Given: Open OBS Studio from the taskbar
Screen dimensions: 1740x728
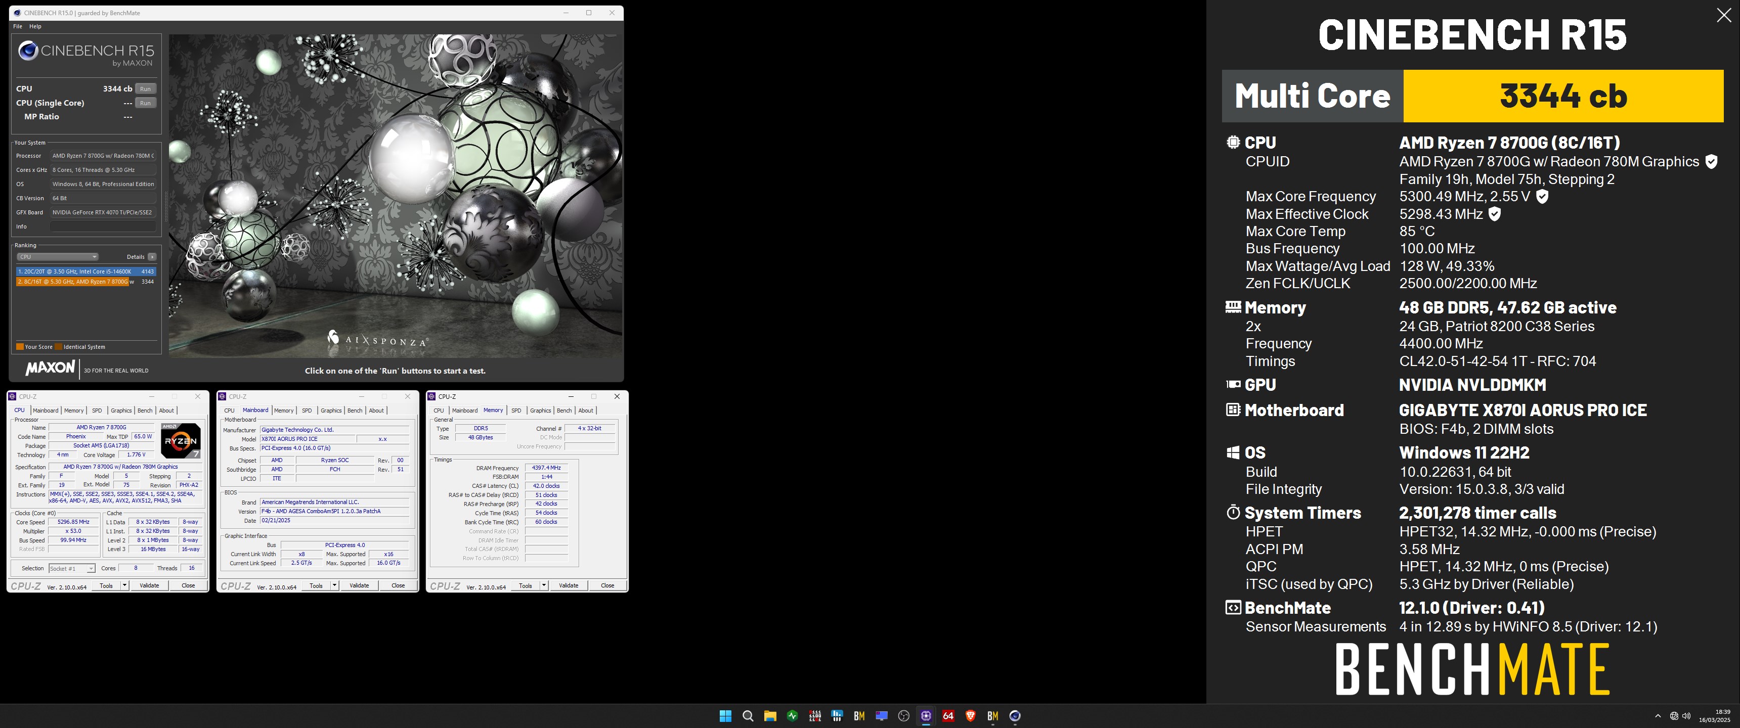Looking at the screenshot, I should 904,716.
